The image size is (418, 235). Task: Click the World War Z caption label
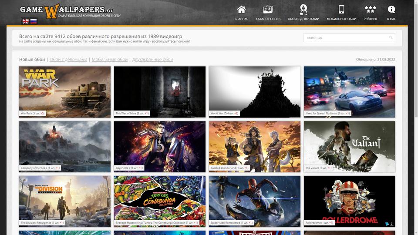pos(224,113)
